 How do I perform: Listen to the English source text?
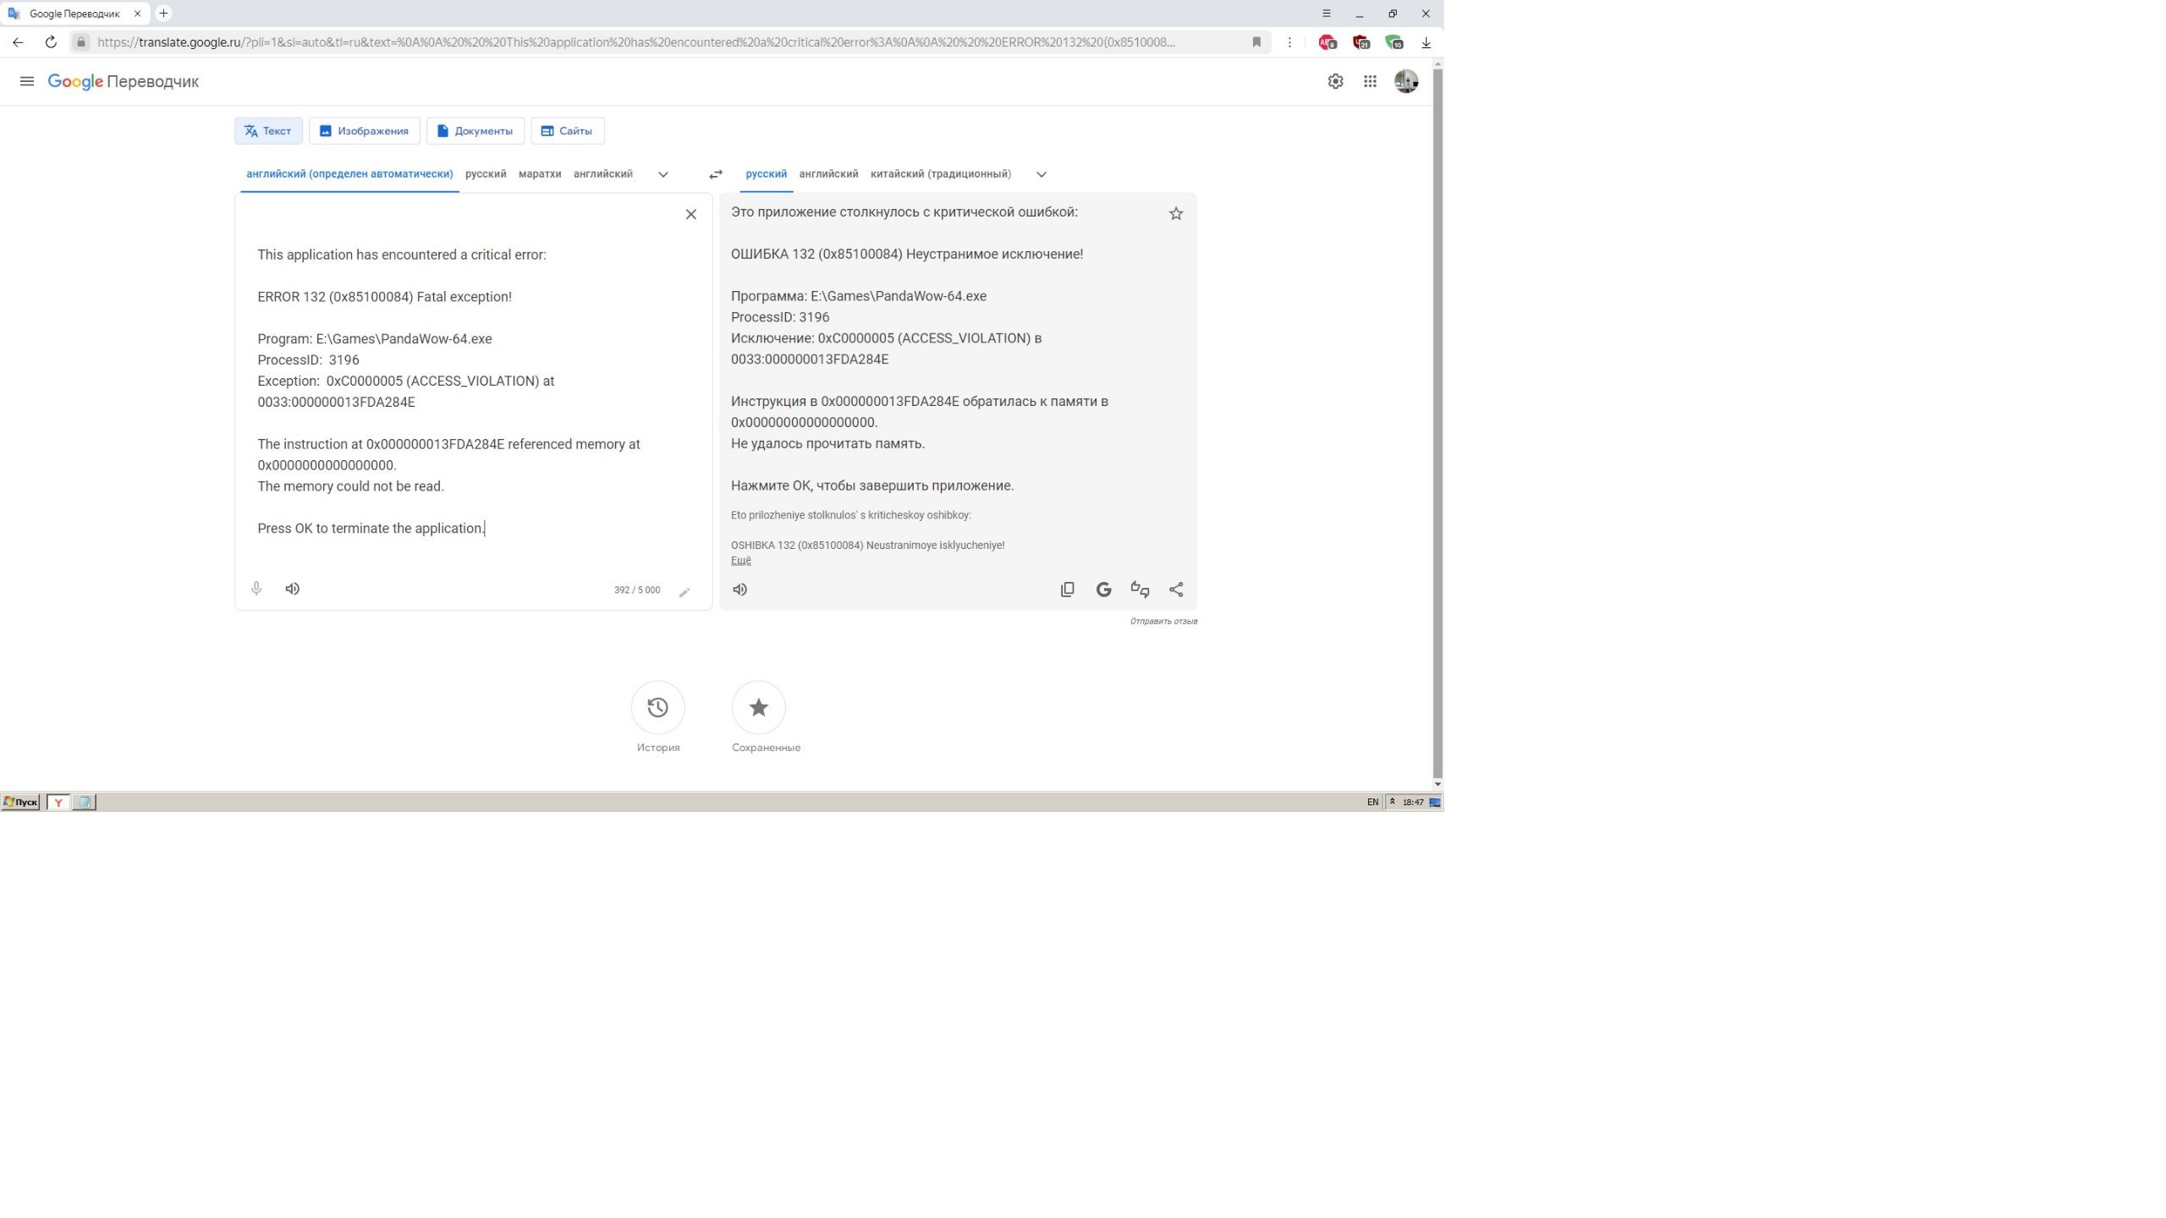click(293, 589)
